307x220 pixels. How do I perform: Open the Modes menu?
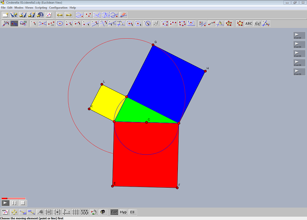click(19, 8)
